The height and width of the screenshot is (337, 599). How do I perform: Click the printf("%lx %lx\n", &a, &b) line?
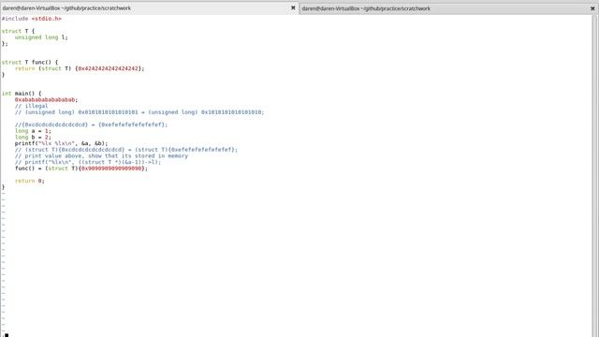point(61,143)
